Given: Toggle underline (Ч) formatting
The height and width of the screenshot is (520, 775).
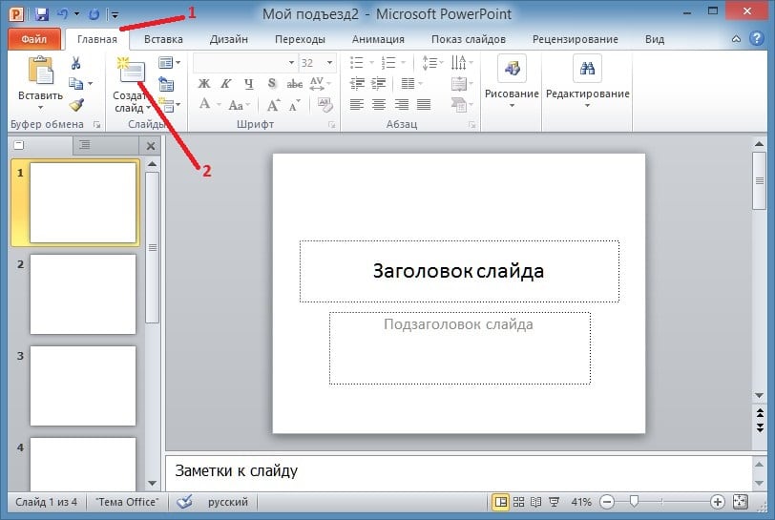Looking at the screenshot, I should pyautogui.click(x=248, y=84).
